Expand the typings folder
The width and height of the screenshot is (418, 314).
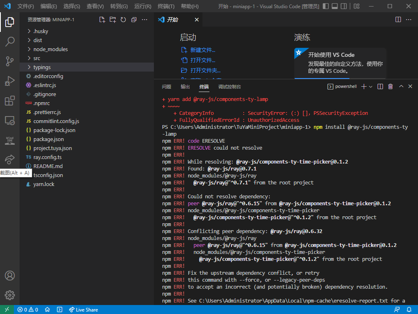coord(87,67)
